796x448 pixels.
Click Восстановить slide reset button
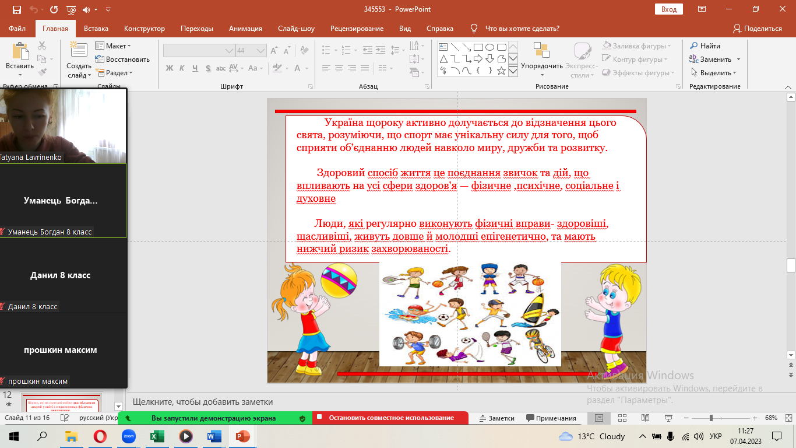click(x=122, y=60)
